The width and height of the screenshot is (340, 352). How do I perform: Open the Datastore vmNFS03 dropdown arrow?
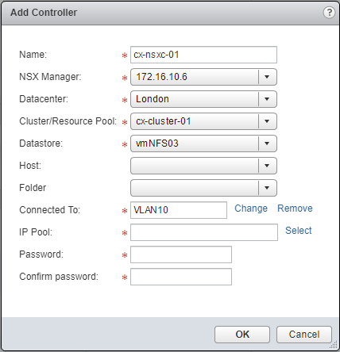pos(267,143)
